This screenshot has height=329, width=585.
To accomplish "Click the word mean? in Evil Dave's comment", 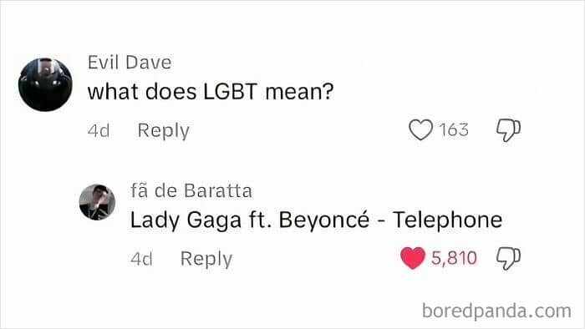I will point(299,91).
